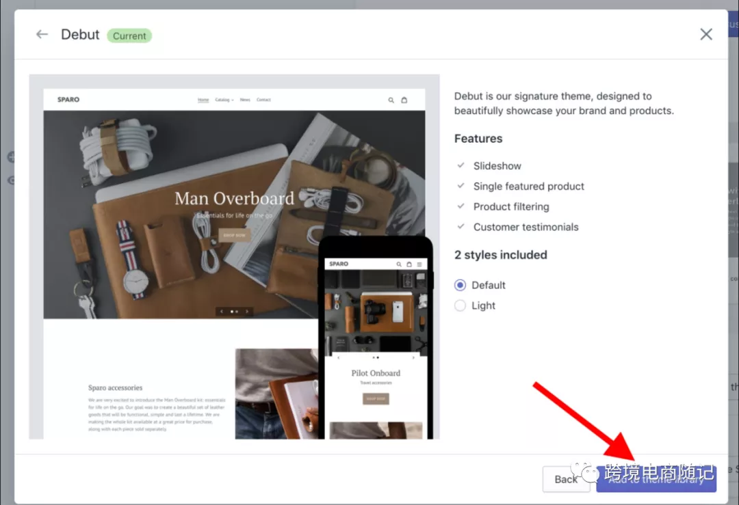This screenshot has width=739, height=505.
Task: Click the circular icon below the plus button
Action: (x=13, y=180)
